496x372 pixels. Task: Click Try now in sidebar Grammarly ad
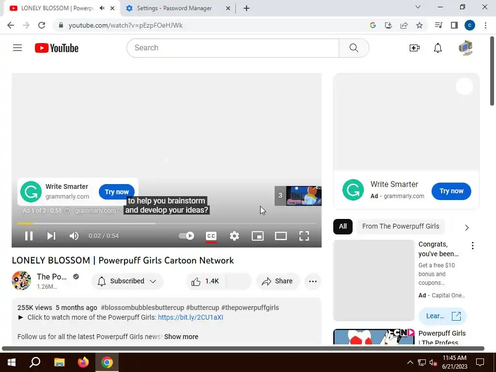click(451, 191)
